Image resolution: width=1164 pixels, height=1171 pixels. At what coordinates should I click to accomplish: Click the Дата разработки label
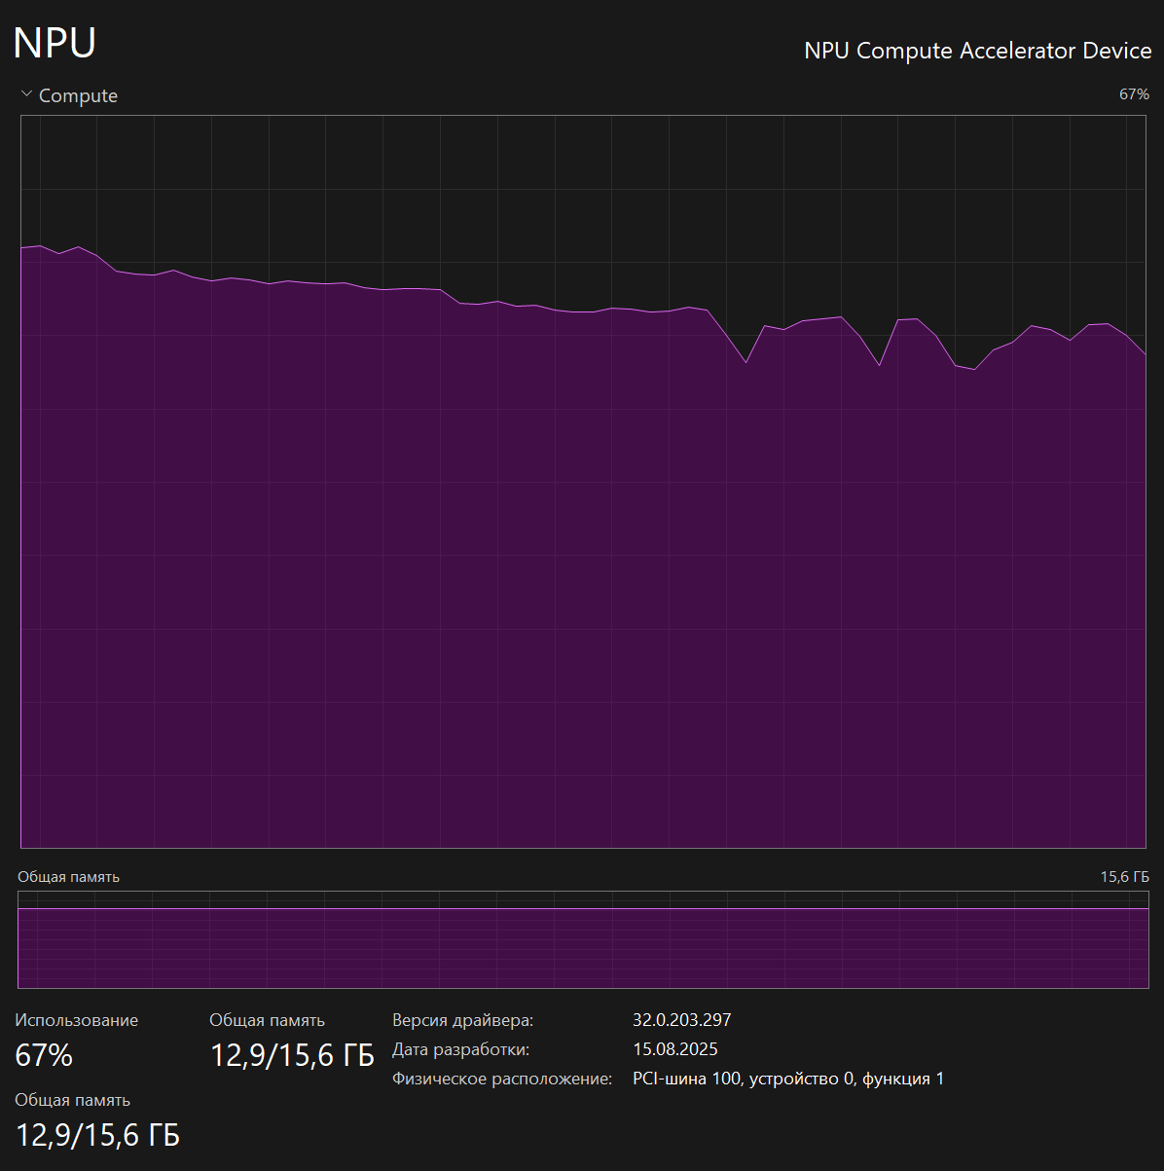460,1049
